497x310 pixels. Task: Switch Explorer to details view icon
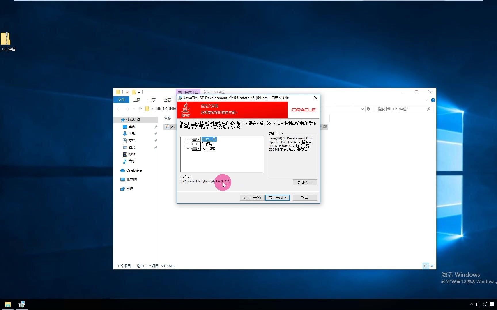coord(426,266)
